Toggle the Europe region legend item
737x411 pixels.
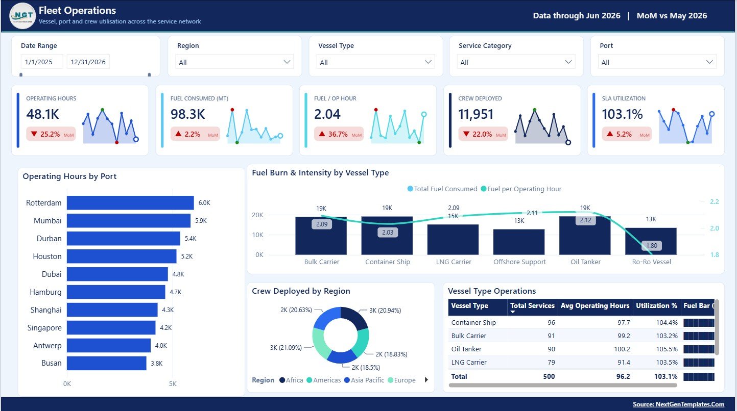point(401,380)
